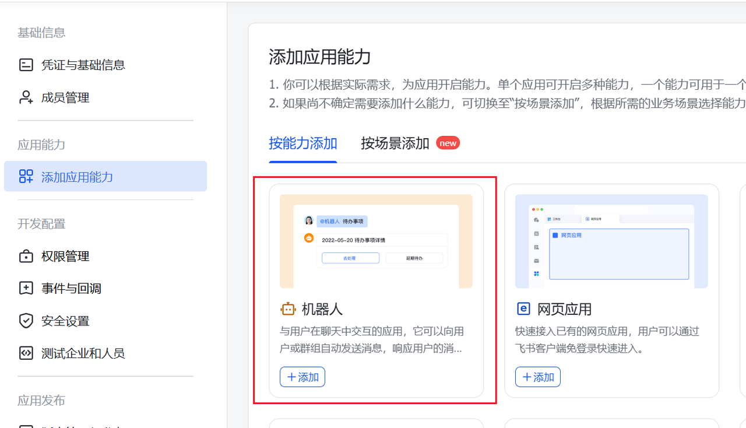
Task: Click the 去处理 button in robot preview
Action: (x=350, y=258)
